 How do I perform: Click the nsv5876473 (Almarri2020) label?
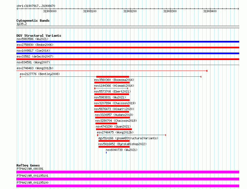114,109
